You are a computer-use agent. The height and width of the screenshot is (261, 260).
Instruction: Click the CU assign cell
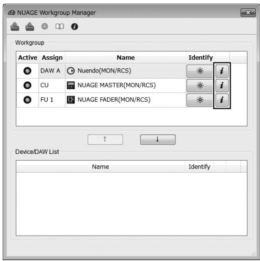point(52,85)
